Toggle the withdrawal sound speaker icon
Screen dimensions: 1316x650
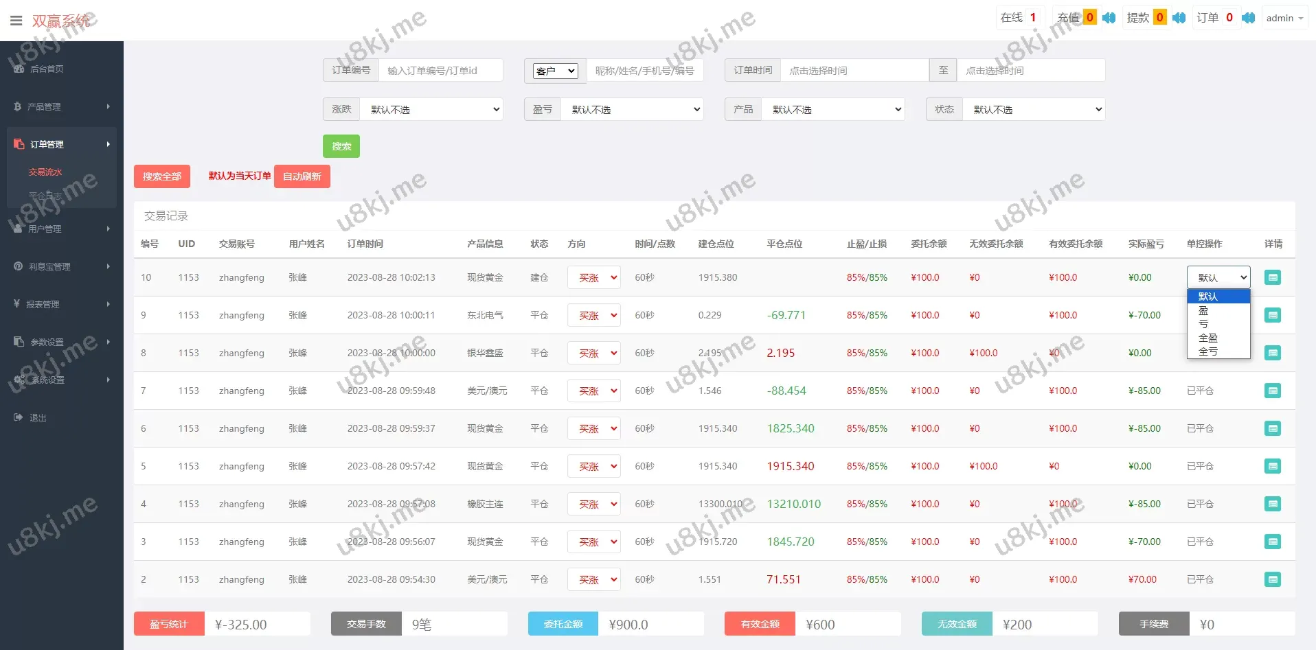(x=1179, y=18)
